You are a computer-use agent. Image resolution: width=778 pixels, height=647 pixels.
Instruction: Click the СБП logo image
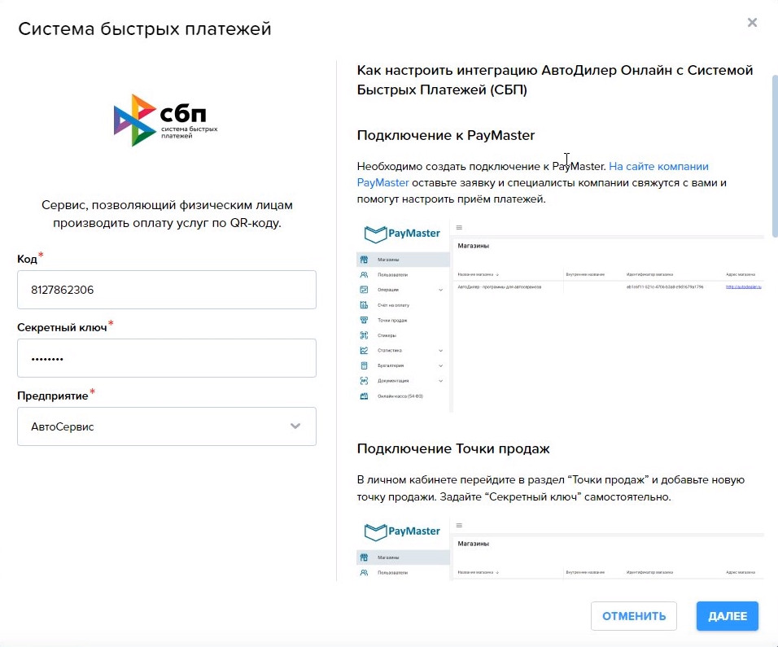click(x=166, y=120)
